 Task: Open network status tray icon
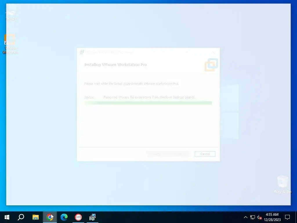253,217
